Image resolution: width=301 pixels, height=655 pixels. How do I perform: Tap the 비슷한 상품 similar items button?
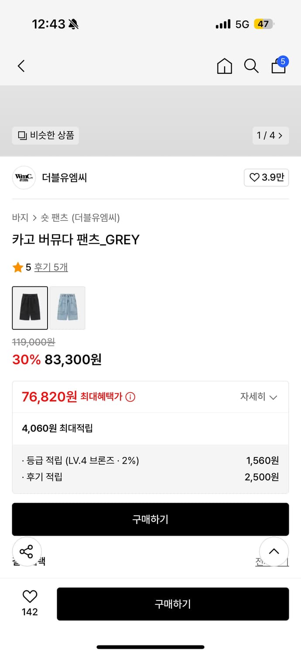[45, 135]
